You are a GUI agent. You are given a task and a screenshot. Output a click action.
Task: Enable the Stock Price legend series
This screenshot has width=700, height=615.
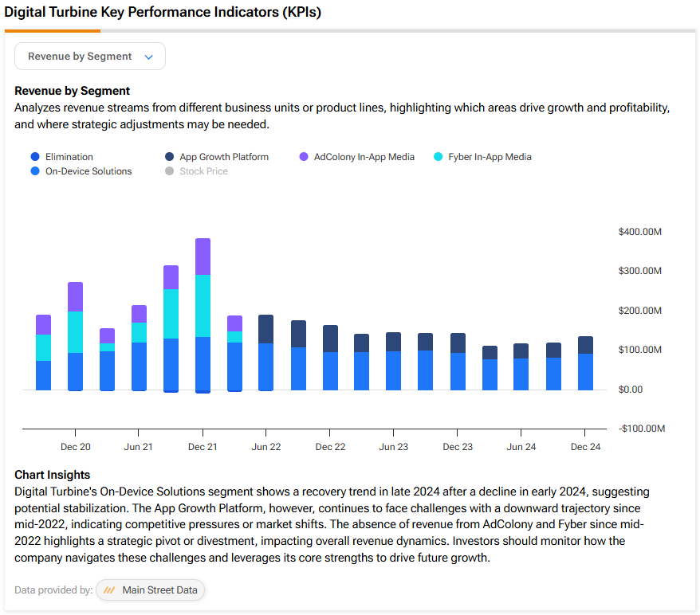click(x=196, y=171)
